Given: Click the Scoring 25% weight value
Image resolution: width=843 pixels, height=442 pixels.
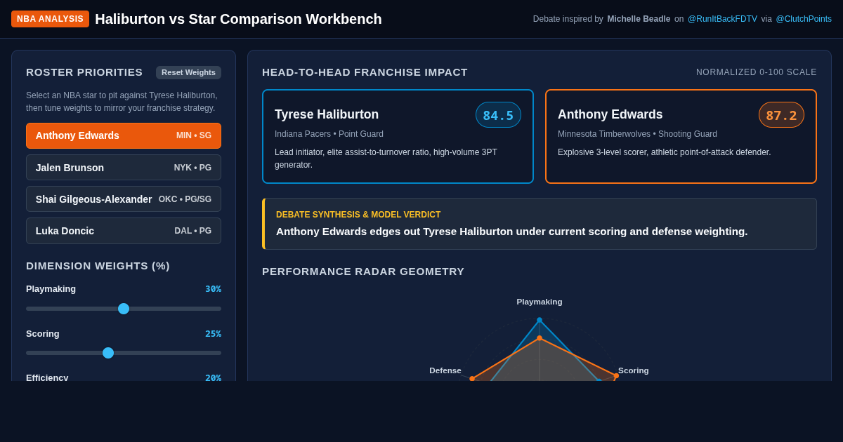Looking at the screenshot, I should (213, 334).
